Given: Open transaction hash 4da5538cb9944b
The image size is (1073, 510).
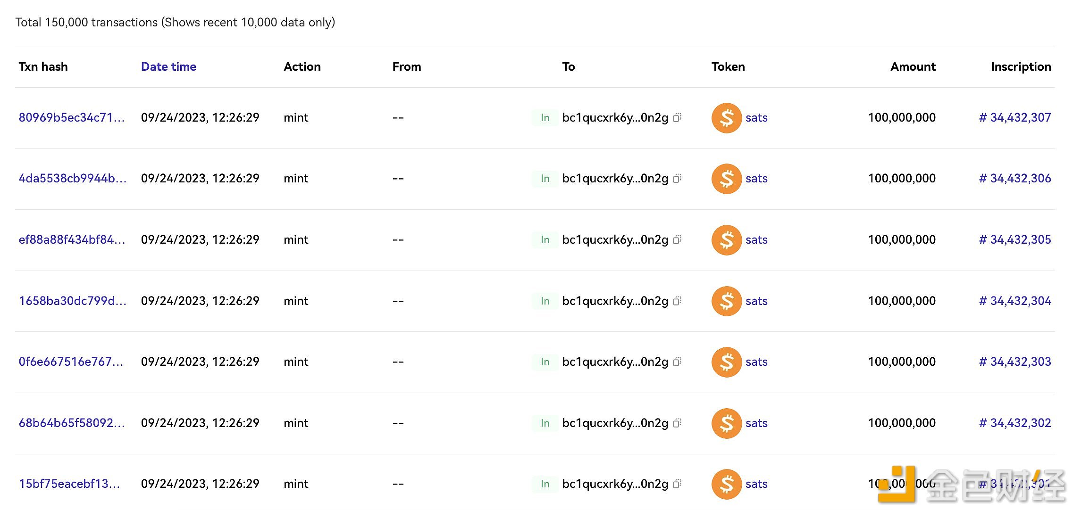Looking at the screenshot, I should coord(73,179).
